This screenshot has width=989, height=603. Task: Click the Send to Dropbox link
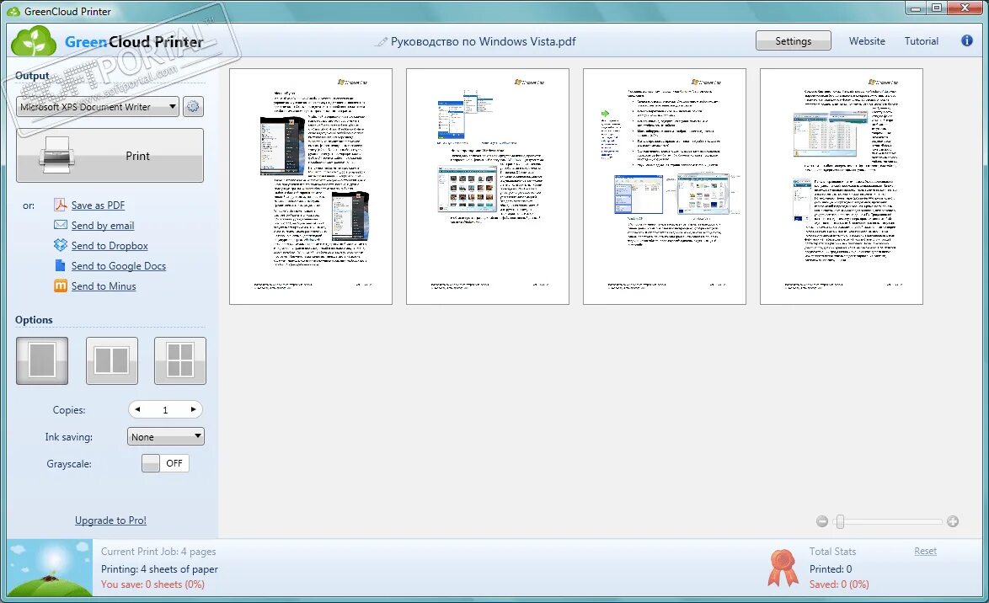tap(110, 245)
